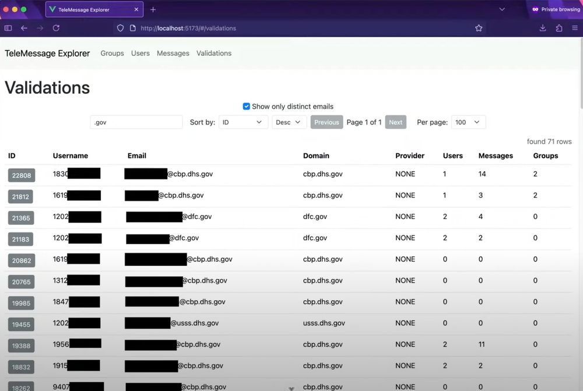The height and width of the screenshot is (391, 583).
Task: Open the extensions icon
Action: click(x=559, y=28)
